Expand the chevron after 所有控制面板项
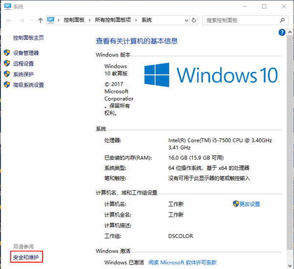Viewport: 294px width, 269px height. click(x=136, y=20)
